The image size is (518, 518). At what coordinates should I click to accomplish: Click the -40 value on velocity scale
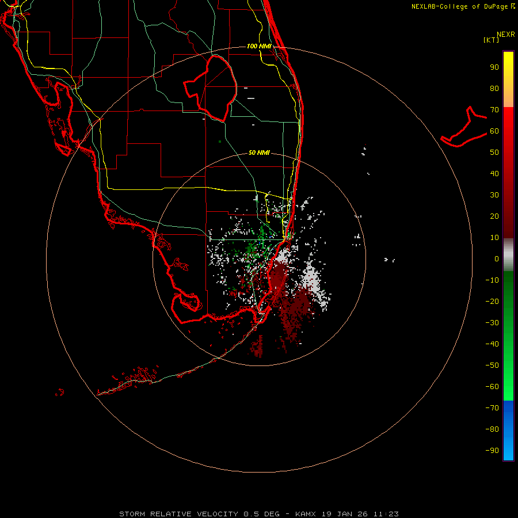pos(492,344)
